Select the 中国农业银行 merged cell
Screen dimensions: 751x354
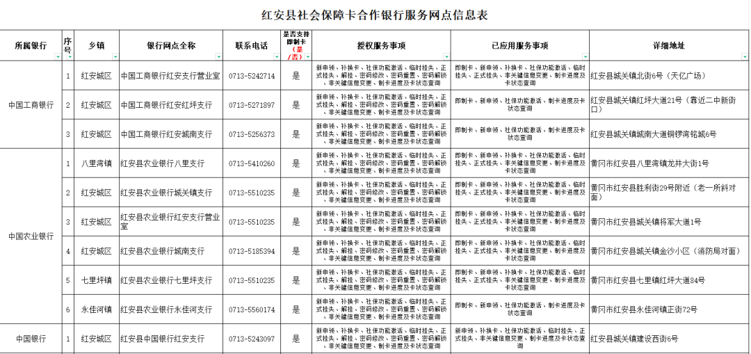[x=31, y=236]
